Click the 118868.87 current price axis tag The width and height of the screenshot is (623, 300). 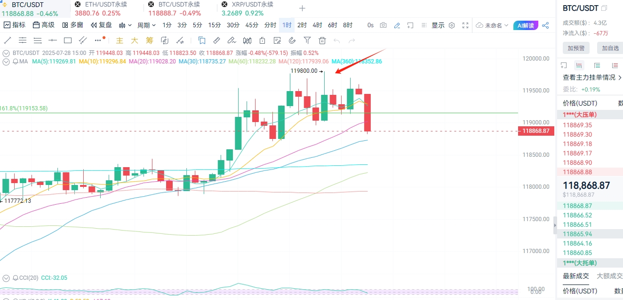click(536, 131)
